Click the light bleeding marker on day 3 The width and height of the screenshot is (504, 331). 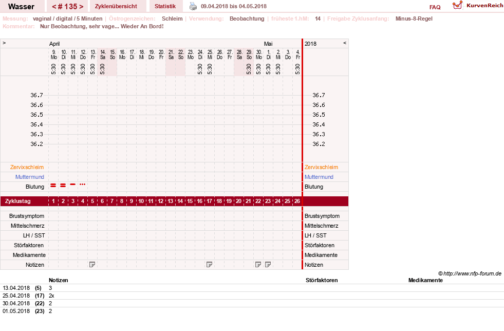coord(73,185)
